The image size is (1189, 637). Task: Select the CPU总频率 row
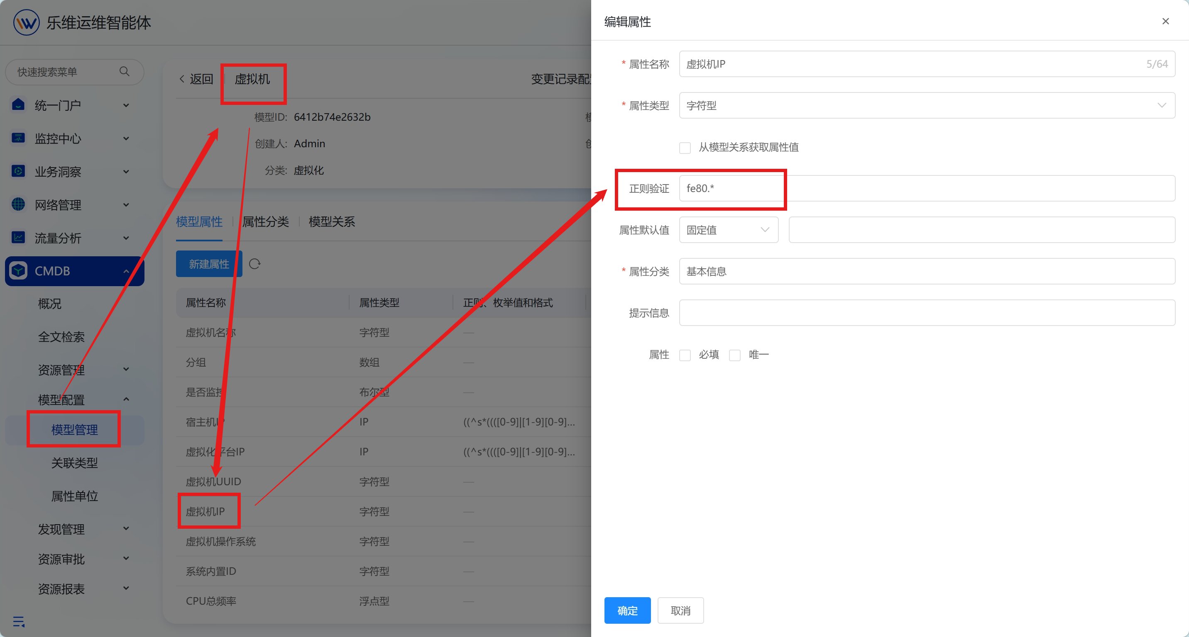[x=384, y=601]
